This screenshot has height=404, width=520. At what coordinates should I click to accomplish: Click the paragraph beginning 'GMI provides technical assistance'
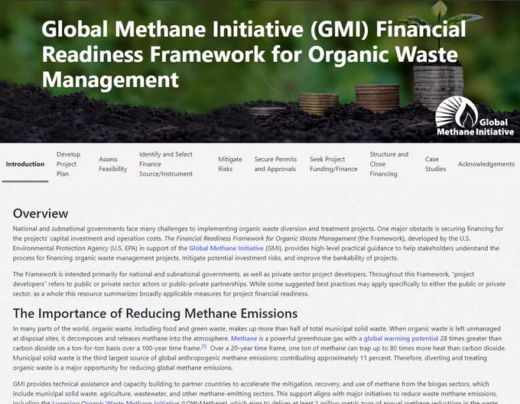point(255,394)
